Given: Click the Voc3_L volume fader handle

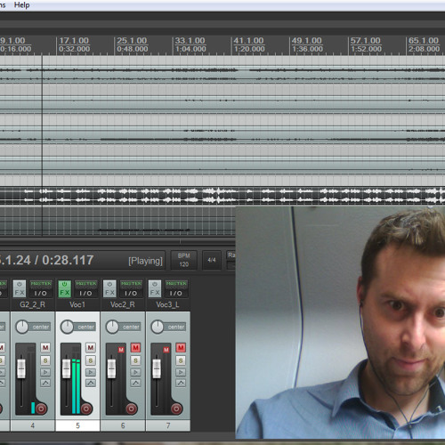Looking at the screenshot, I should pyautogui.click(x=157, y=368).
